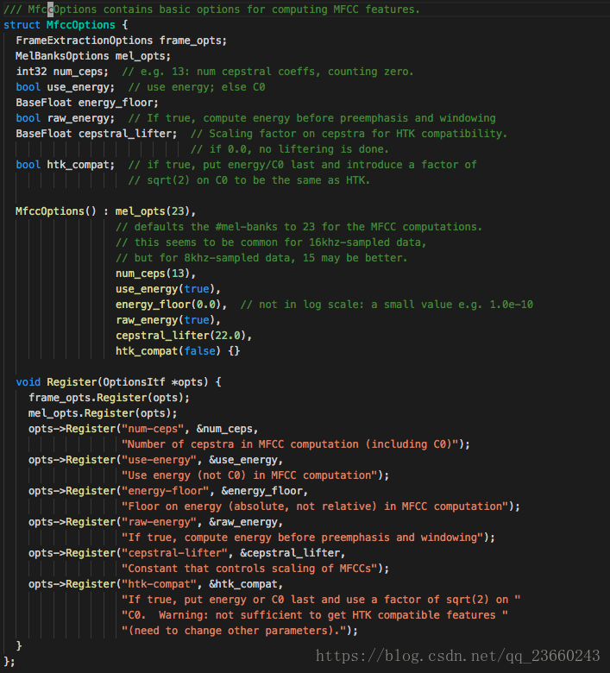Image resolution: width=610 pixels, height=673 pixels.
Task: Click the 'MfccOptions() : mel_opts(23),' constructor line
Action: coord(105,211)
